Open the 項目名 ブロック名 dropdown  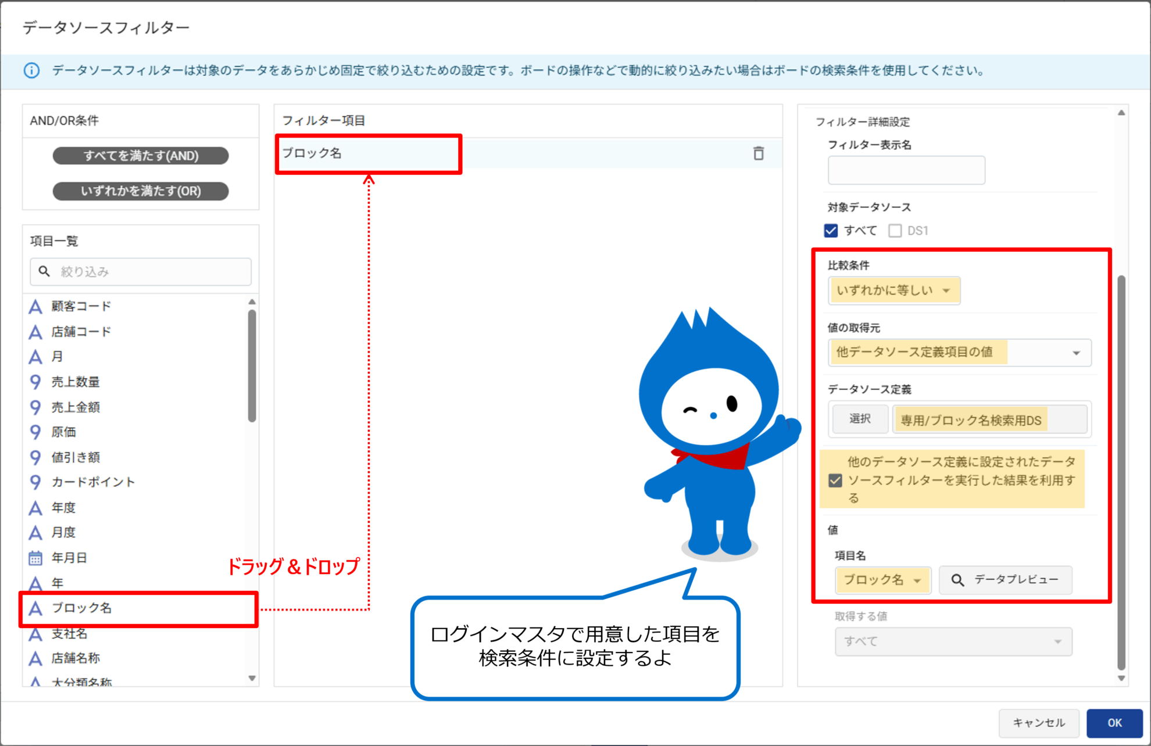(x=882, y=580)
